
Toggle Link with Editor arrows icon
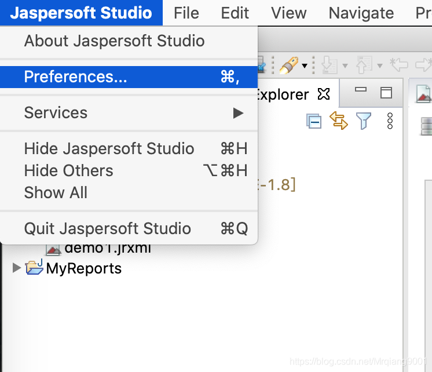coord(339,121)
